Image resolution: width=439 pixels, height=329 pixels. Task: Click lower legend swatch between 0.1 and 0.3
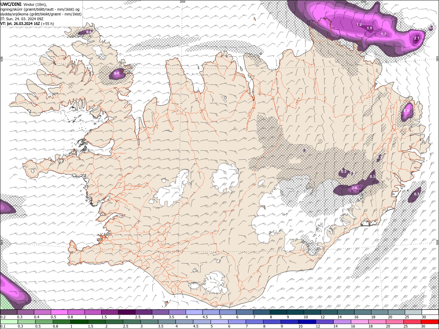point(9,321)
